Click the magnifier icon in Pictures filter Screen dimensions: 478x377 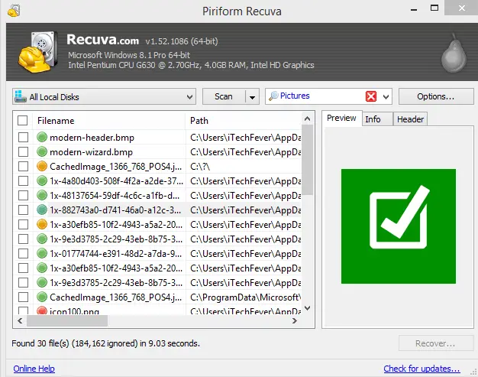click(x=273, y=96)
